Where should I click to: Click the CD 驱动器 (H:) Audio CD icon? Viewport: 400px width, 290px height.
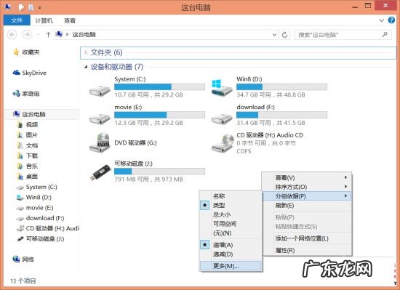pyautogui.click(x=223, y=143)
